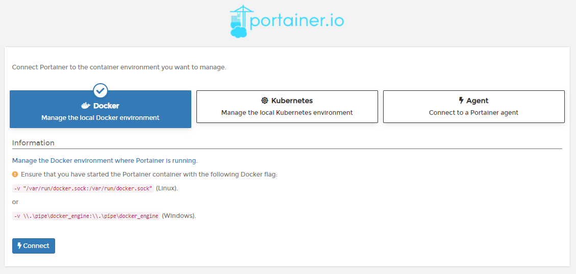Viewport: 576px width, 274px height.
Task: Click the 'Connect Portainer to the container' intro text
Action: point(119,67)
